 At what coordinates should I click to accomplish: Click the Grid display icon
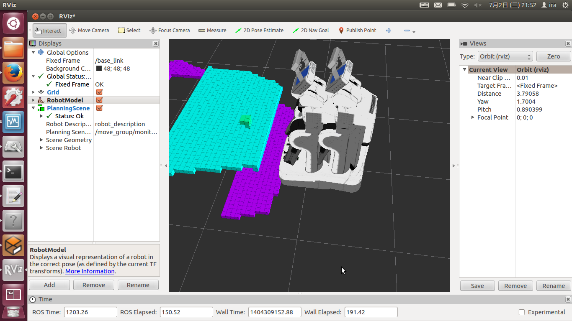pos(41,92)
